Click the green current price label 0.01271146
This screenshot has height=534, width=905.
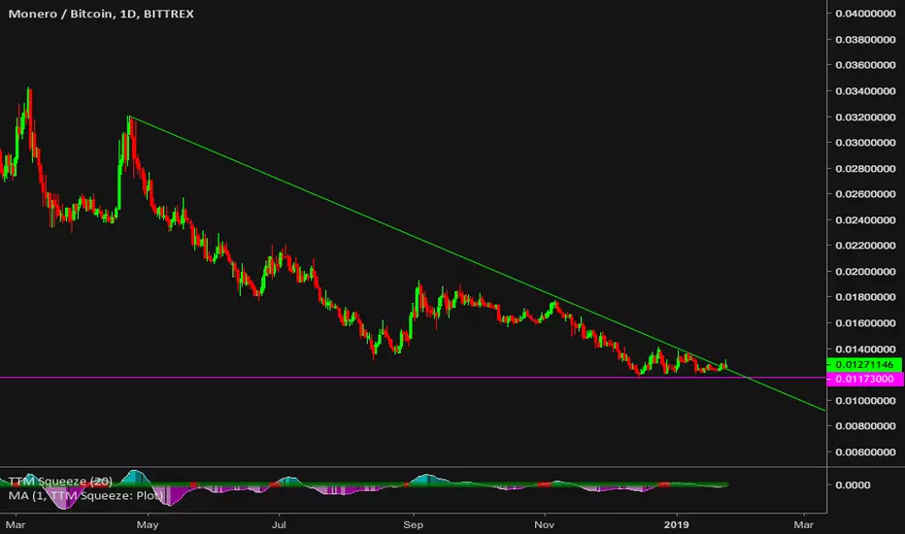tap(864, 365)
